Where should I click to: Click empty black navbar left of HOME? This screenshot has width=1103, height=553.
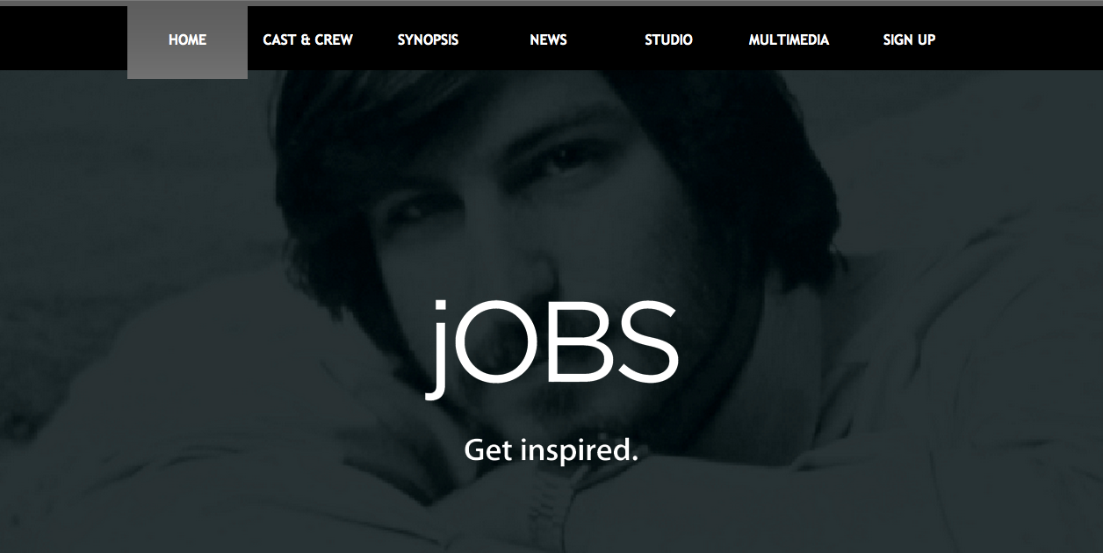(x=63, y=39)
